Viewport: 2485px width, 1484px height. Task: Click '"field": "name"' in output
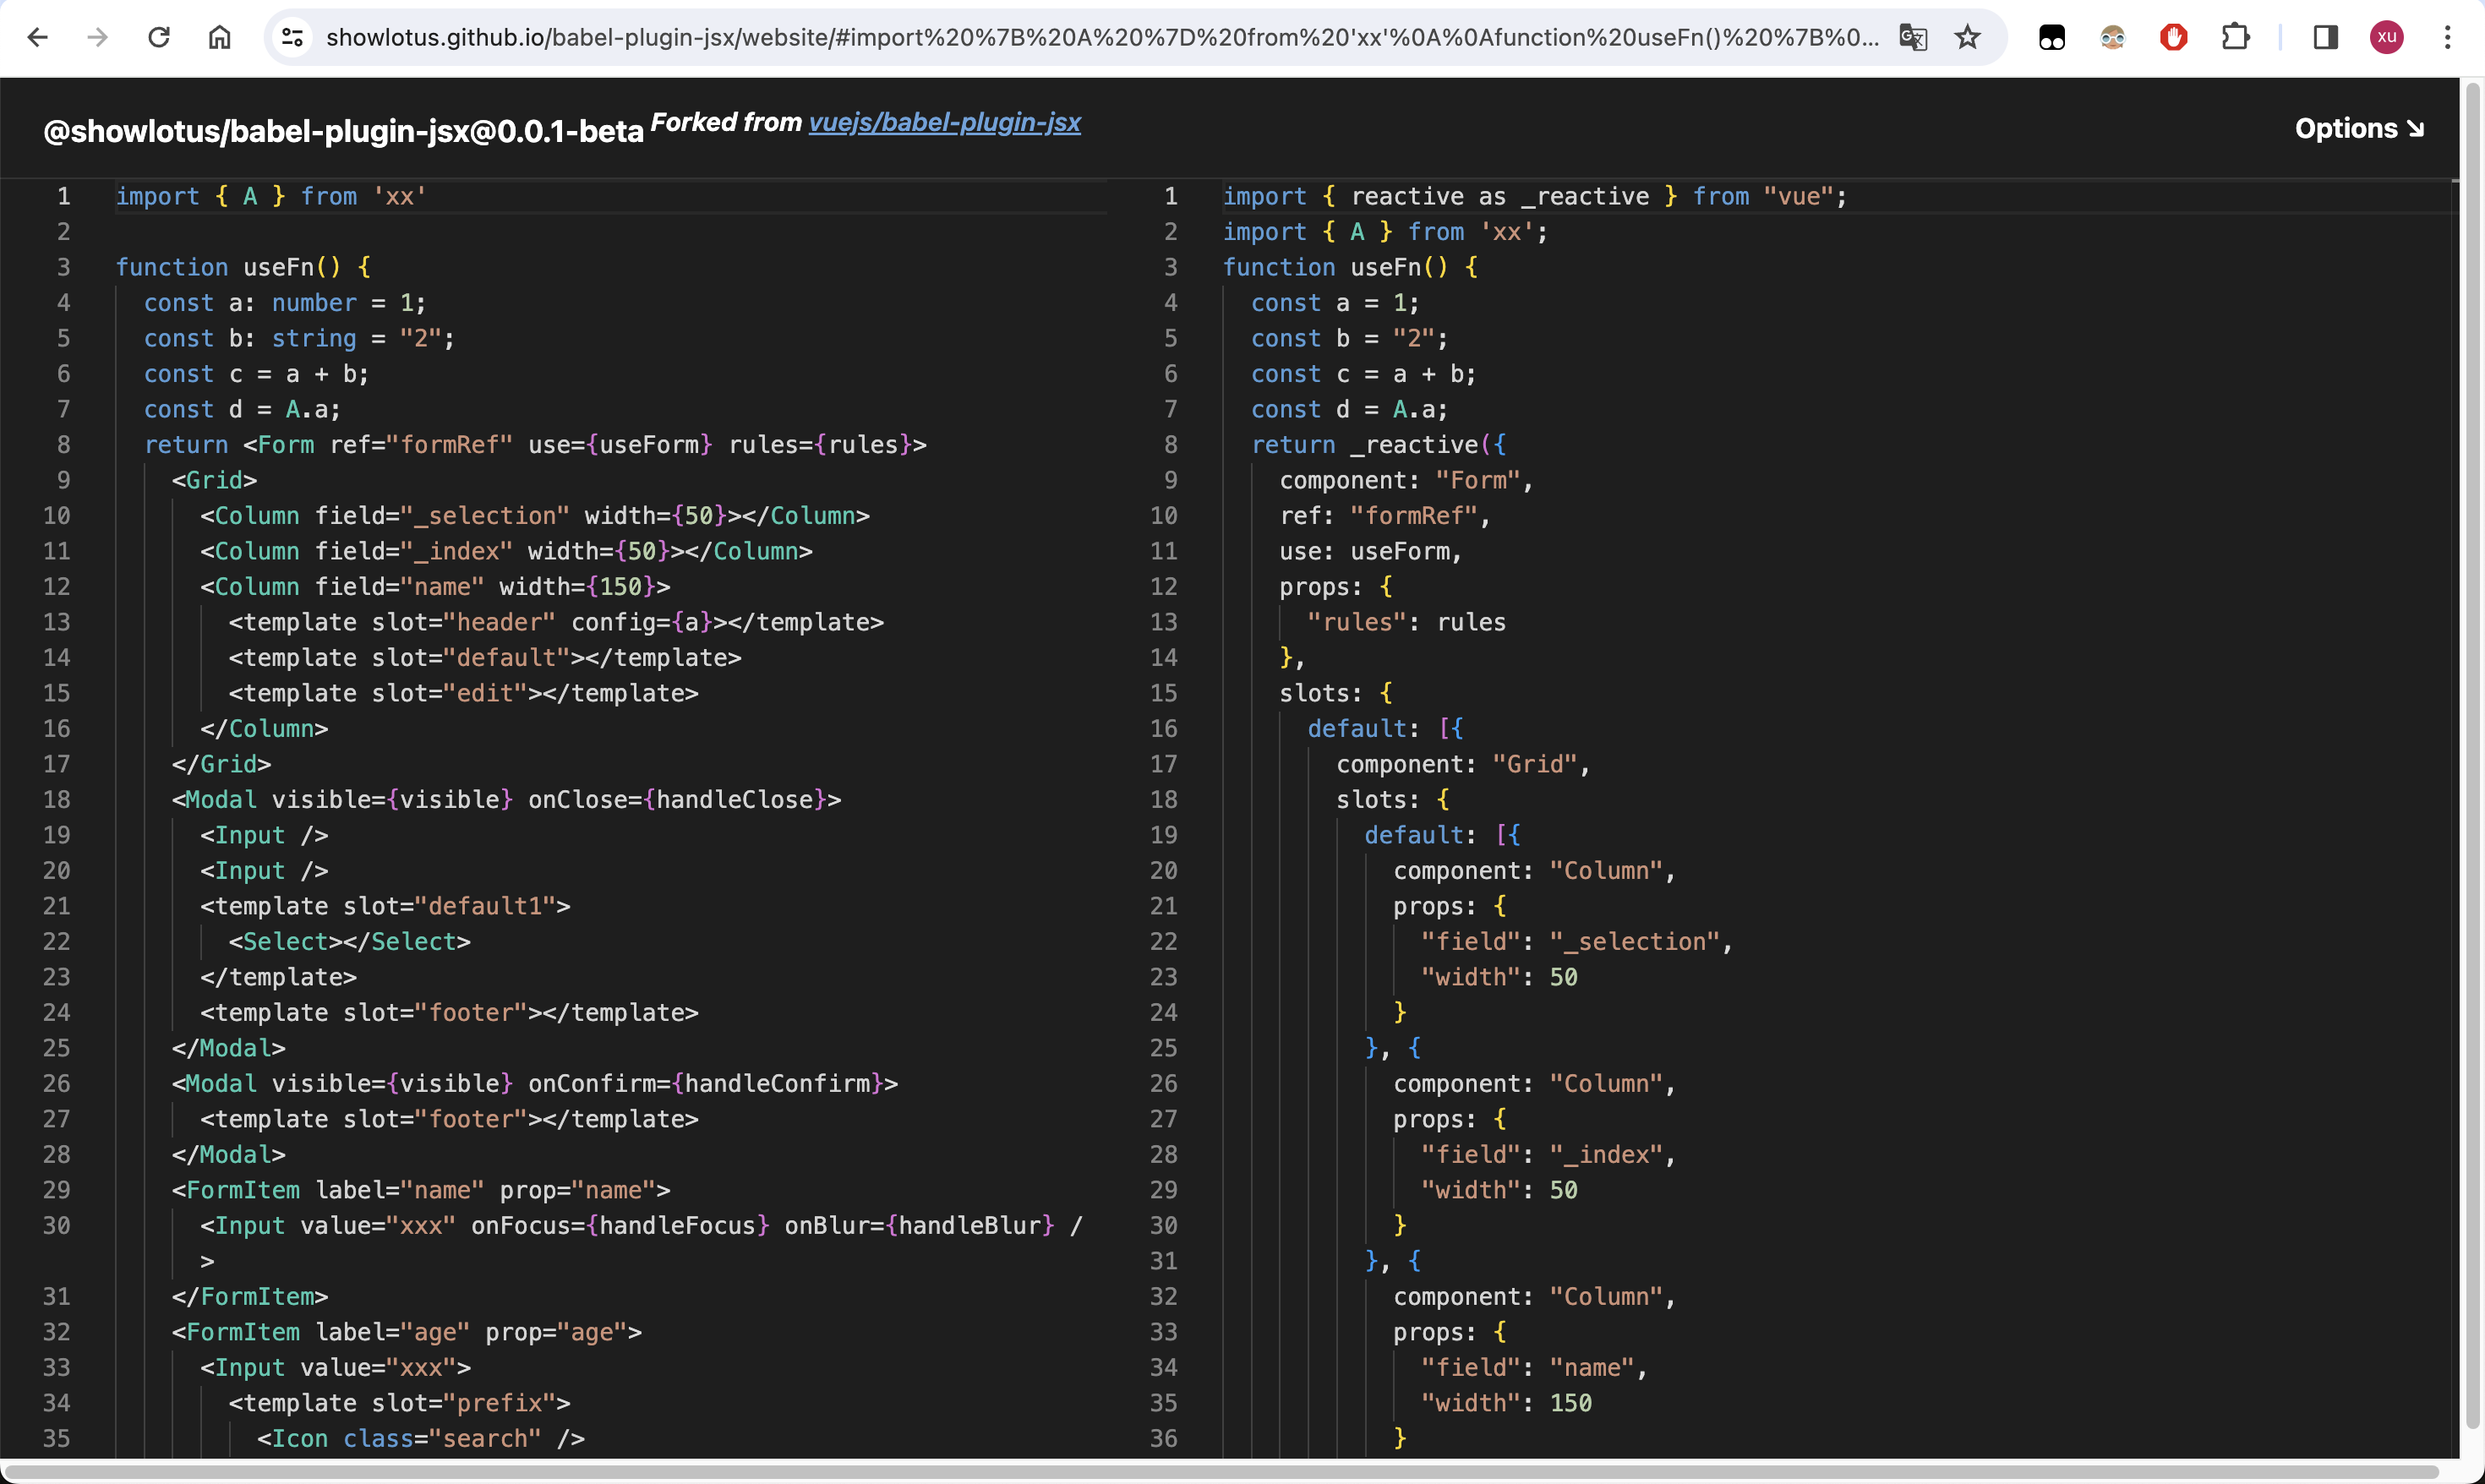pos(1534,1368)
